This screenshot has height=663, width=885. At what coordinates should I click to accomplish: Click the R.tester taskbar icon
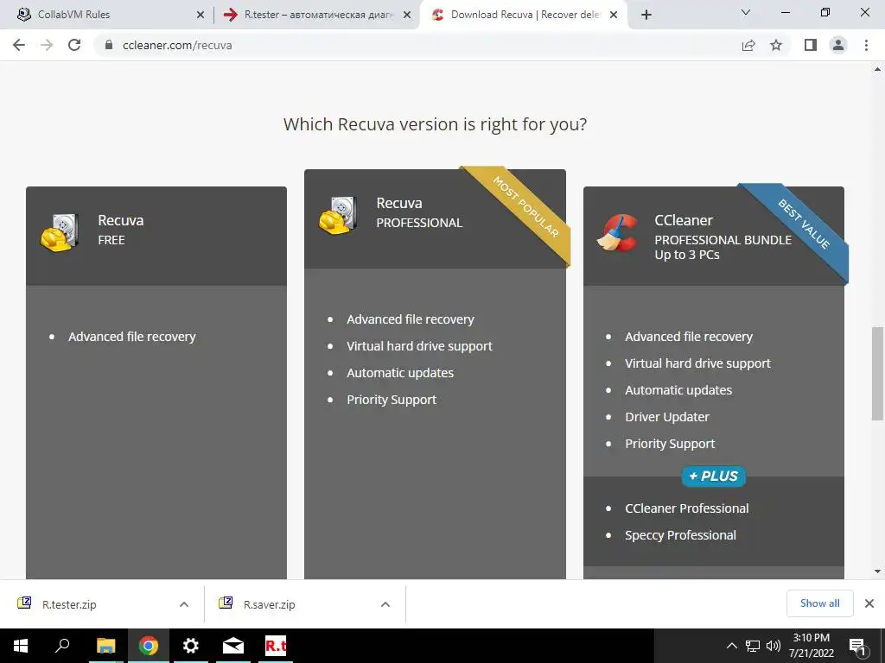(276, 646)
